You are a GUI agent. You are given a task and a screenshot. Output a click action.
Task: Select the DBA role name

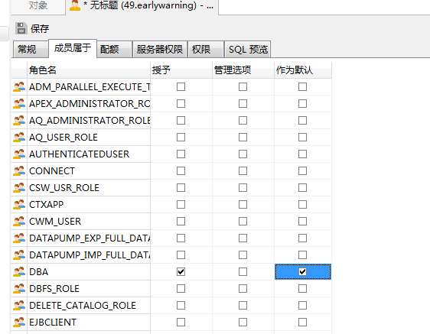tap(39, 272)
